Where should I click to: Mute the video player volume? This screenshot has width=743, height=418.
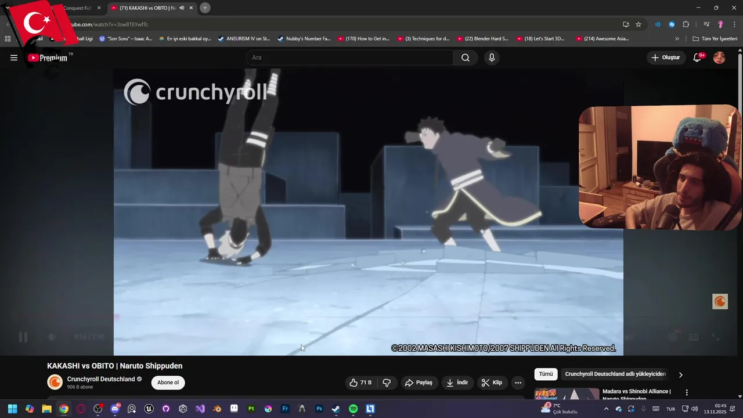[52, 337]
